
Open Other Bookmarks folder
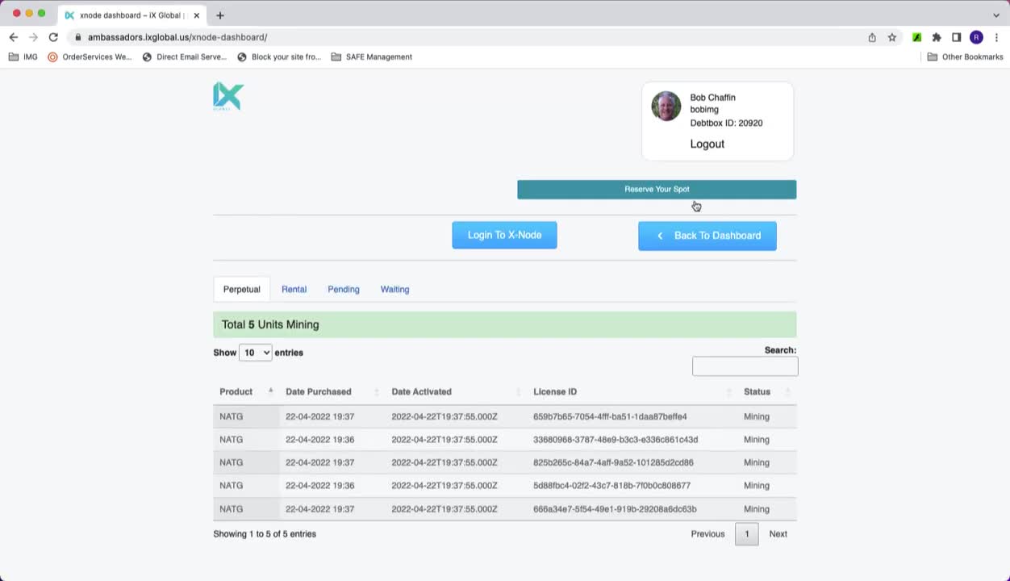[x=965, y=57]
